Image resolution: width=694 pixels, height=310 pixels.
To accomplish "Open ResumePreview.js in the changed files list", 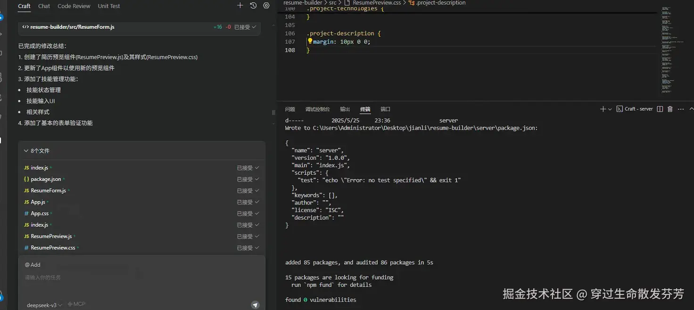I will click(x=51, y=236).
